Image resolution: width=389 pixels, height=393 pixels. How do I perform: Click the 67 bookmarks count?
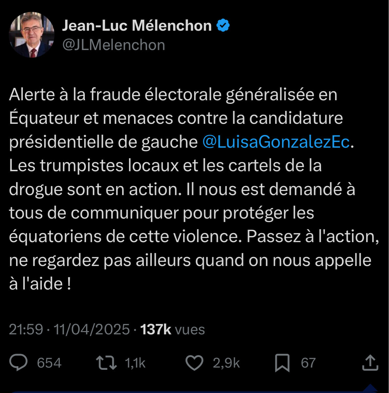click(308, 363)
